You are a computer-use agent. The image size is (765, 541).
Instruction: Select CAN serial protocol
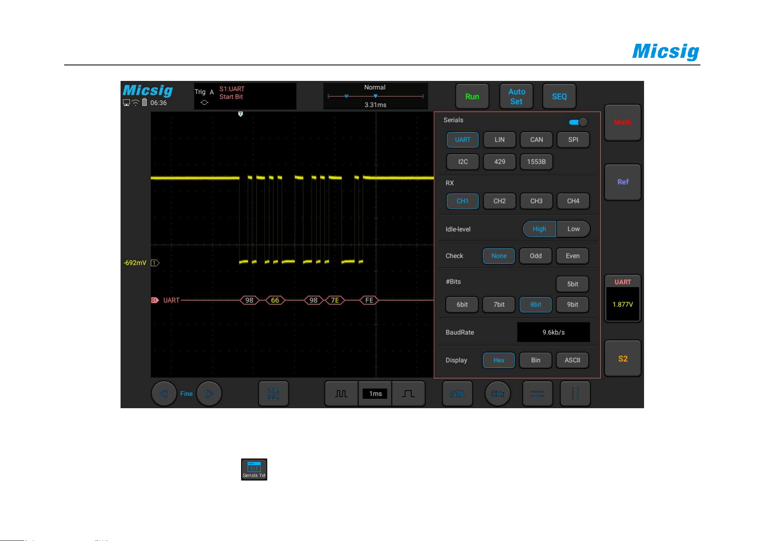click(x=537, y=140)
